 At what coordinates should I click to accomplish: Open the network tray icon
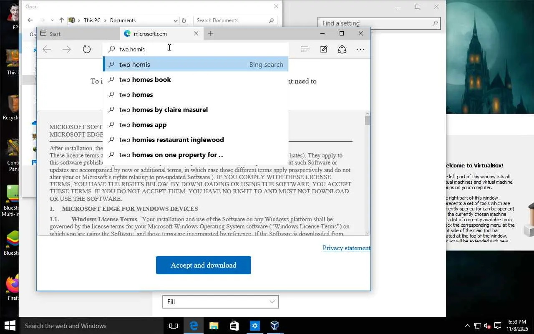[478, 326]
